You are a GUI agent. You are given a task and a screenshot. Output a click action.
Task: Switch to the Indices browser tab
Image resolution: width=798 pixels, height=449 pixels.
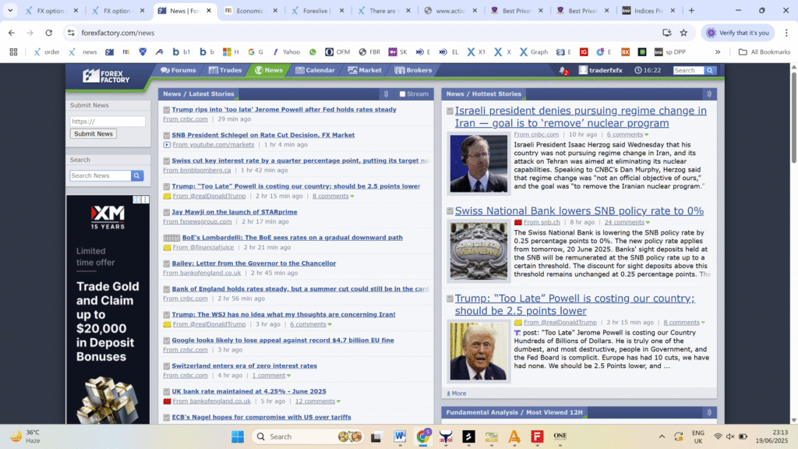click(649, 11)
